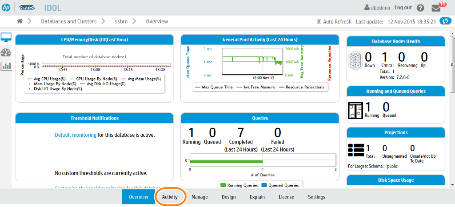The width and height of the screenshot is (455, 207).
Task: Select the monitor overview sidebar icon
Action: [x=6, y=38]
